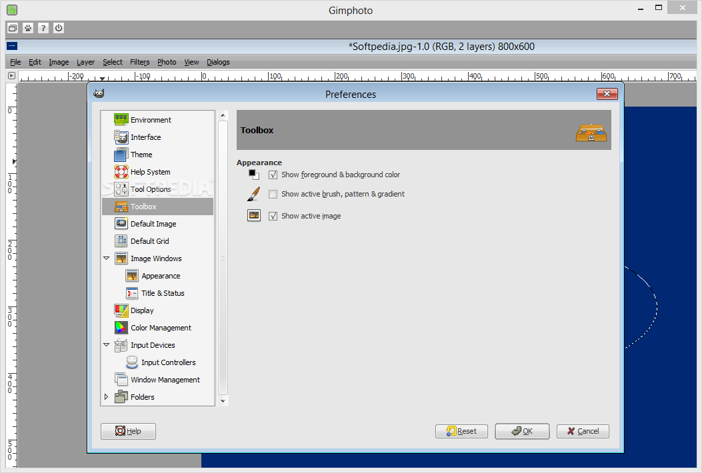Collapse the Image Windows tree node
The image size is (702, 473).
(106, 258)
